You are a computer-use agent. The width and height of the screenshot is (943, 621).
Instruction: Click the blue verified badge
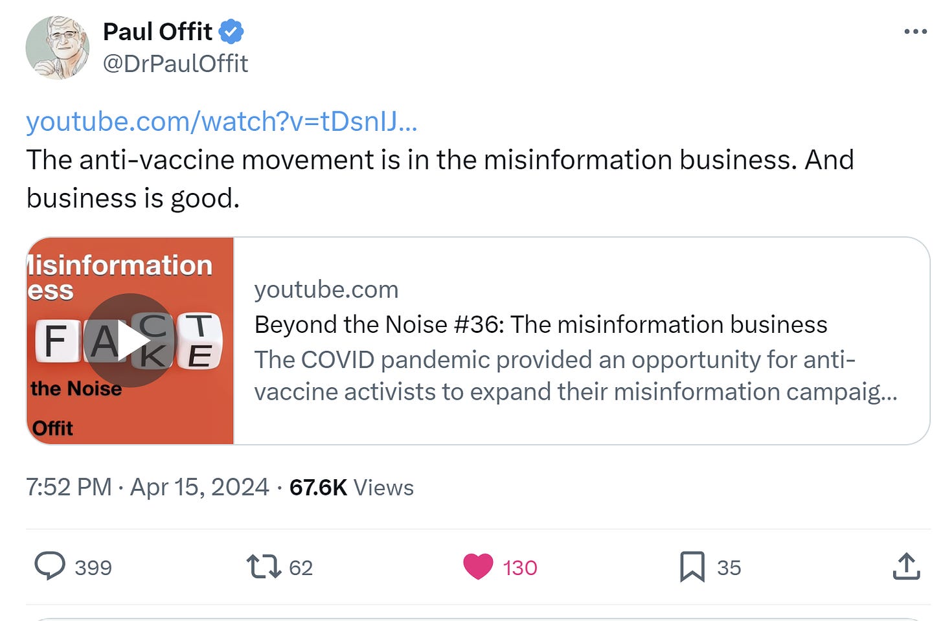(231, 32)
